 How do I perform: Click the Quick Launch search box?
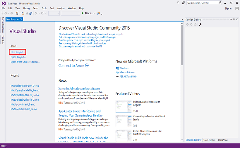coord(202,3)
